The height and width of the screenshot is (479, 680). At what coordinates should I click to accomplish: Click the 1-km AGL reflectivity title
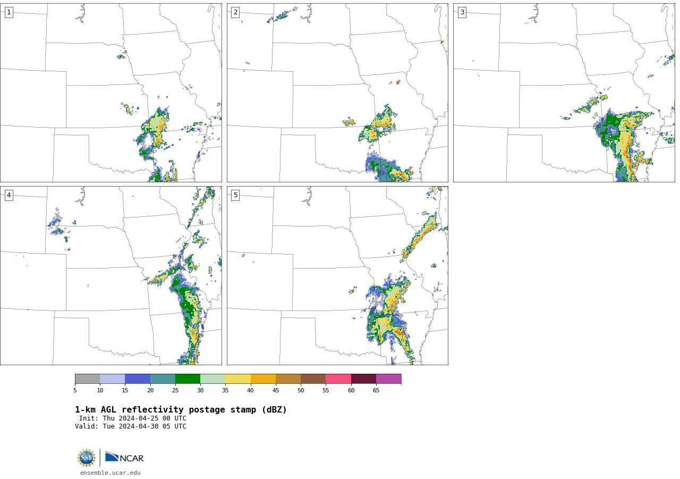[x=181, y=410]
